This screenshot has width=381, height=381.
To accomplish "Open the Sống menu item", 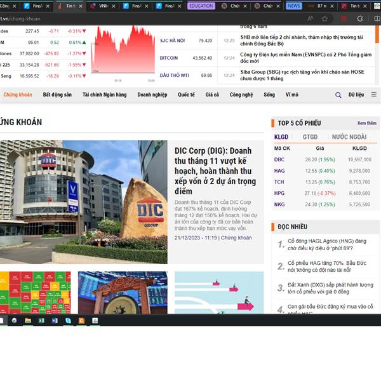I will (x=269, y=95).
